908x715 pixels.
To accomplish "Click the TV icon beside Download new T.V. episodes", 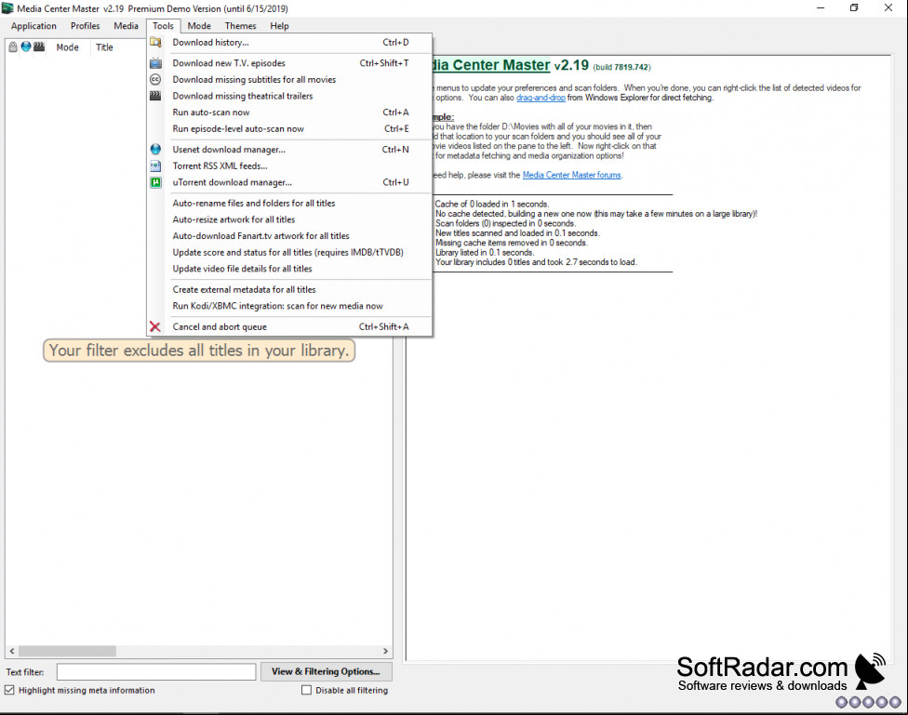I will click(x=155, y=63).
